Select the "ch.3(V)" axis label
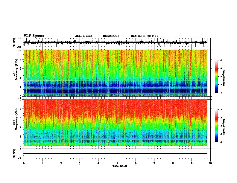237x183 pixels. click(14, 153)
